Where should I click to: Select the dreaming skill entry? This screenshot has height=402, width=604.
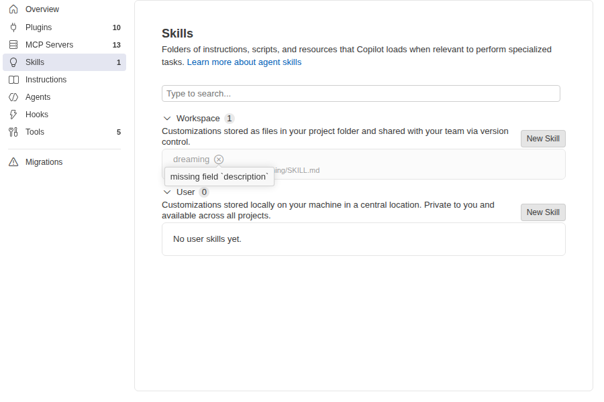click(x=364, y=164)
